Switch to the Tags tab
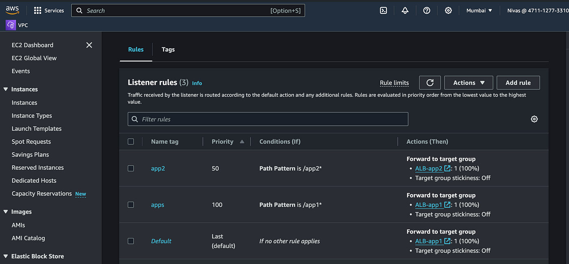Viewport: 569px width, 264px height. coord(168,50)
